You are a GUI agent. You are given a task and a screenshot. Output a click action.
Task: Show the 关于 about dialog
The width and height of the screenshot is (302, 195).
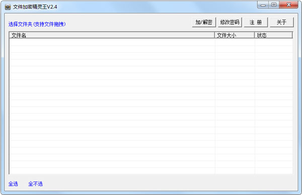(x=281, y=22)
